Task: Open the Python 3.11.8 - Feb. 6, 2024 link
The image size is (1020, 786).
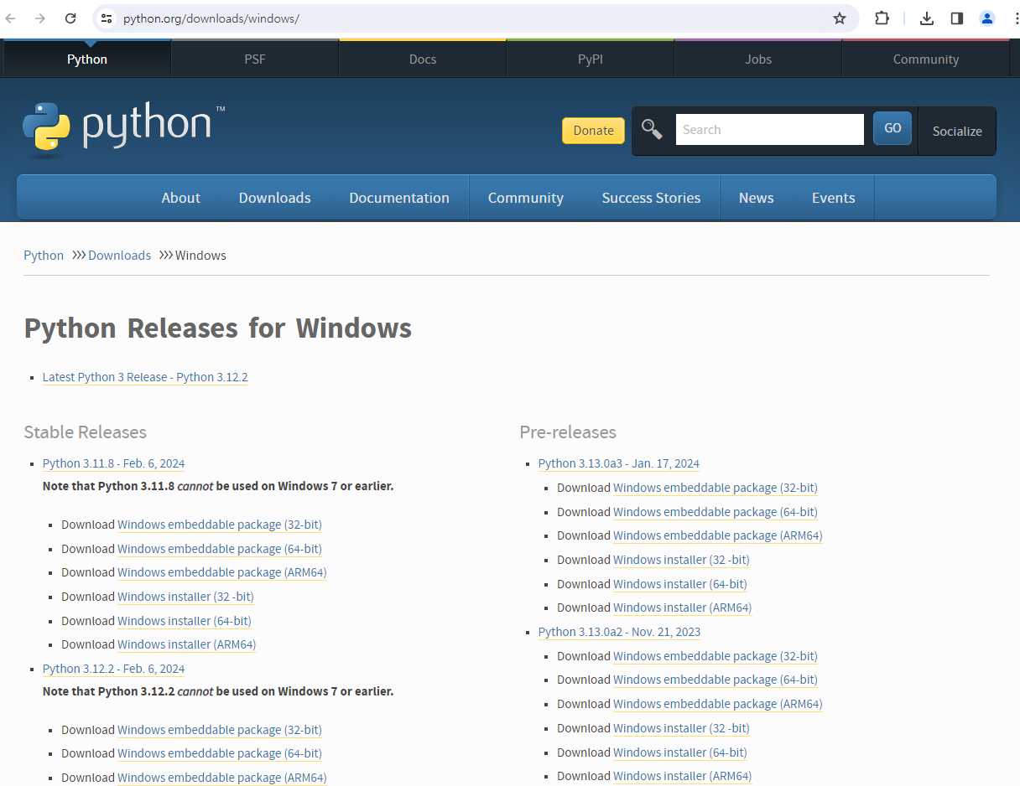Action: (x=113, y=463)
